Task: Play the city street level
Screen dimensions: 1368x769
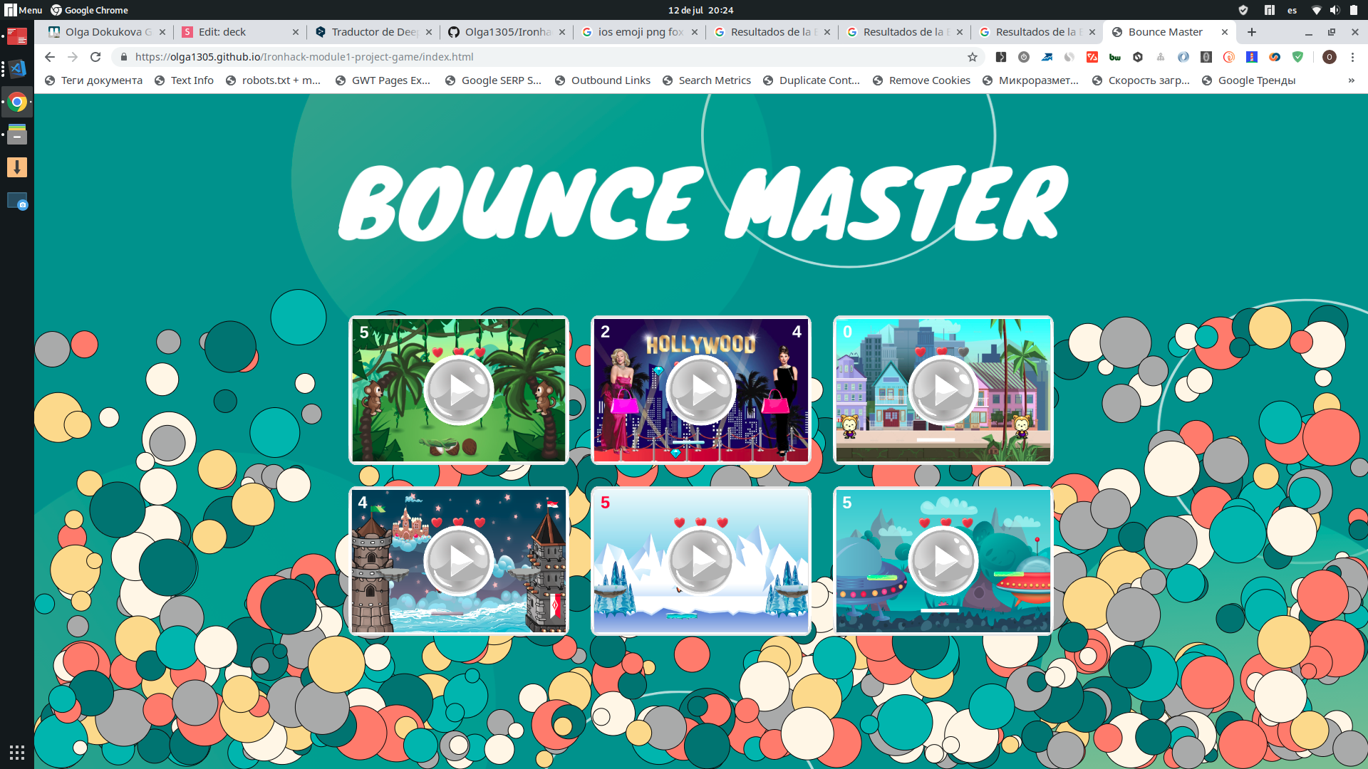Action: [x=943, y=390]
